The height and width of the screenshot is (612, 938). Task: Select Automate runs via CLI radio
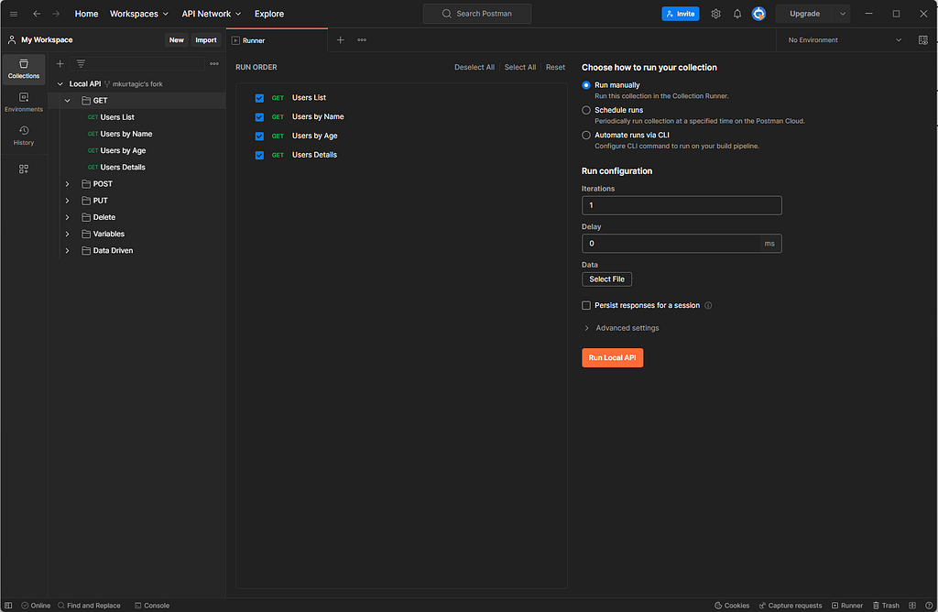[586, 136]
